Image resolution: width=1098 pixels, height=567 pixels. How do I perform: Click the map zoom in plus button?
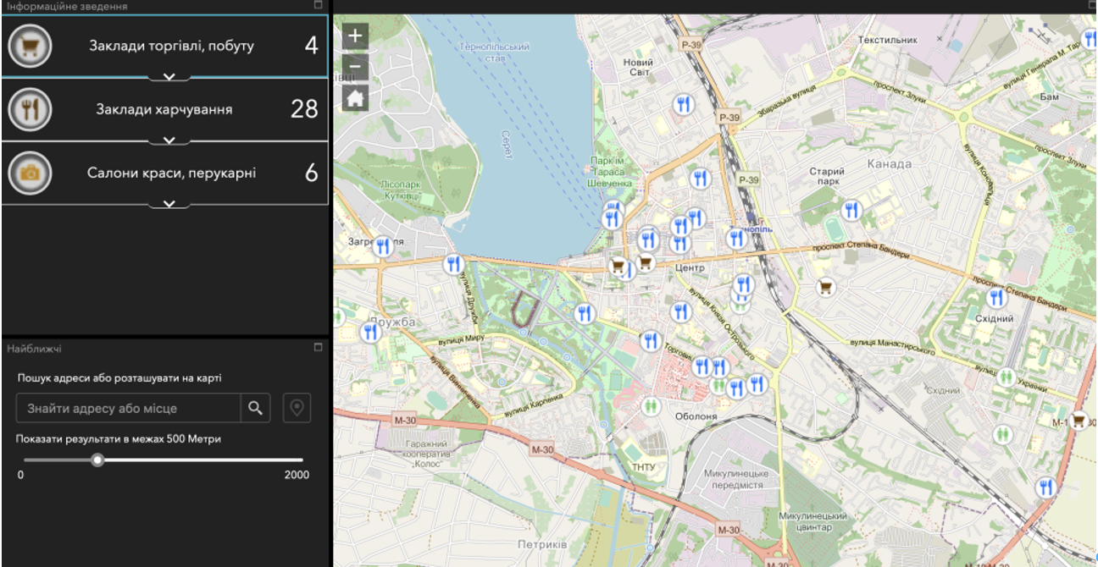(355, 36)
